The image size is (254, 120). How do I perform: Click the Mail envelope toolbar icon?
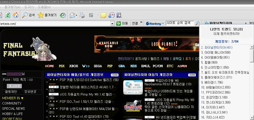[72, 15]
